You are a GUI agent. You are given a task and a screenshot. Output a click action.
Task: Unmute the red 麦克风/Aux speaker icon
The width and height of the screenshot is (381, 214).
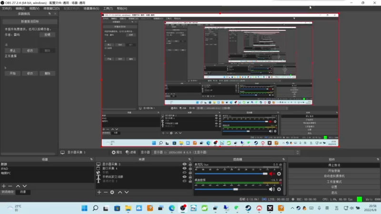[x=272, y=174]
